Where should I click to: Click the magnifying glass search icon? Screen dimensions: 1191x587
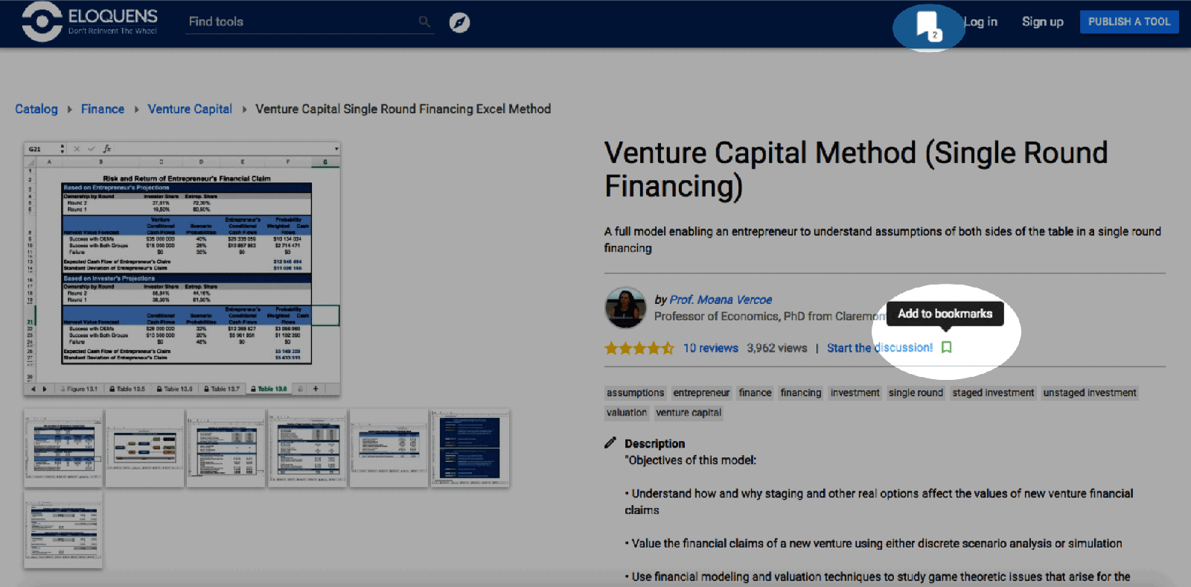(x=424, y=22)
